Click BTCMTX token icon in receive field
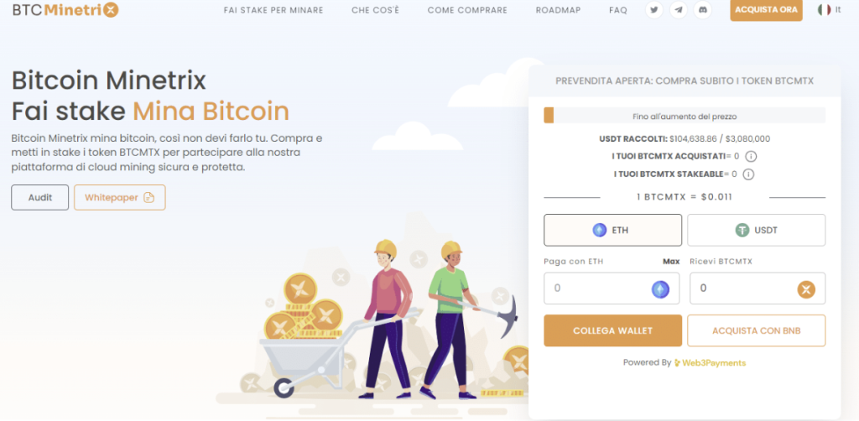The height and width of the screenshot is (421, 859). click(x=806, y=289)
